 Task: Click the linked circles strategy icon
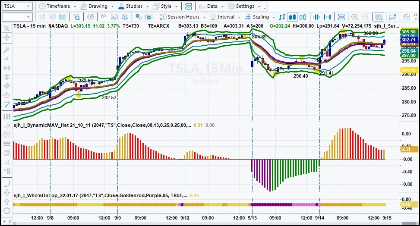point(125,17)
